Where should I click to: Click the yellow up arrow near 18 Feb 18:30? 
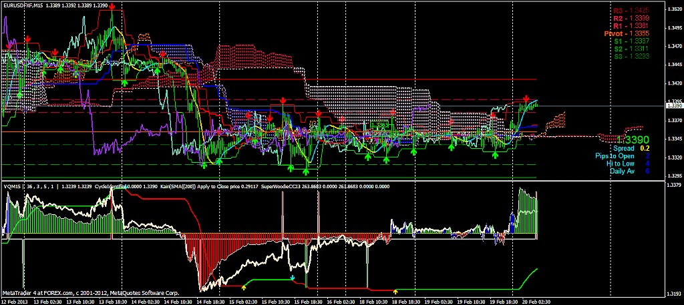395,291
